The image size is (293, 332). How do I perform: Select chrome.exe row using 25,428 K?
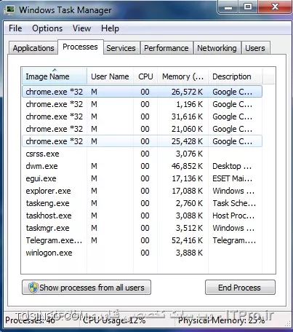(x=142, y=141)
